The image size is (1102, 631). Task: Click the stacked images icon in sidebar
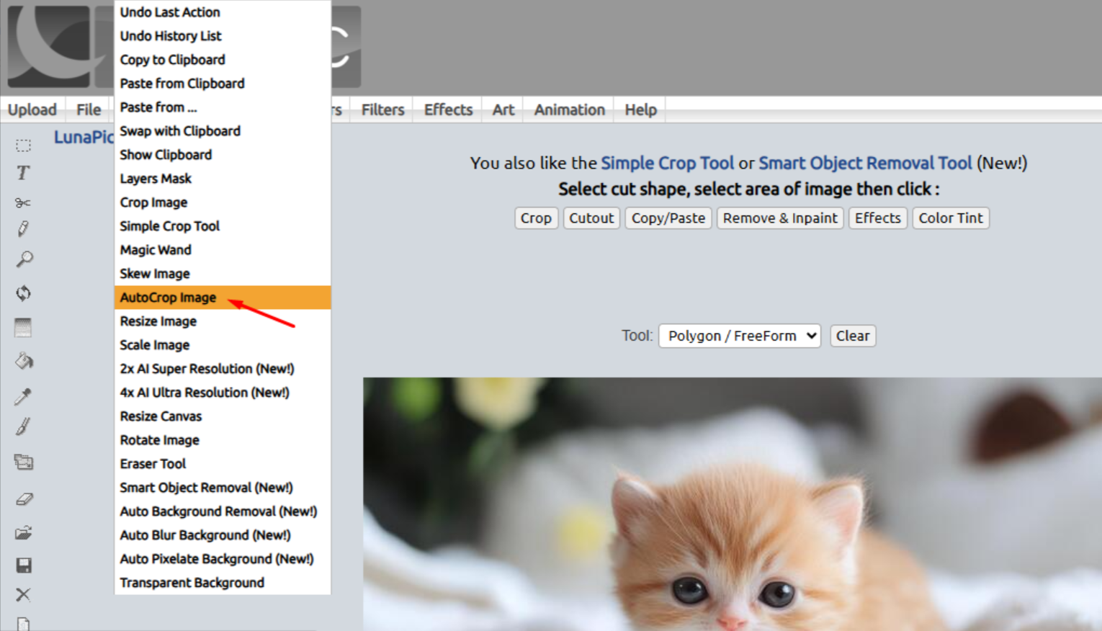(24, 462)
